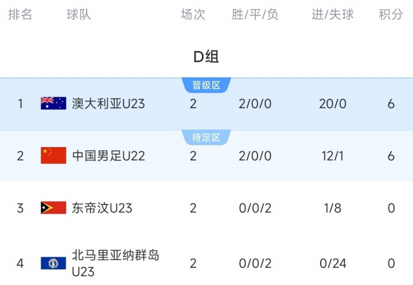Open the 澳大利亚U23 team page
413x285 pixels.
pos(108,104)
